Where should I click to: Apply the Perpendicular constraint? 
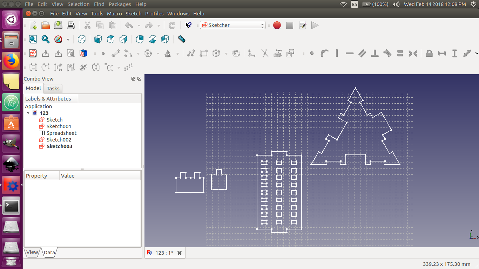(x=375, y=53)
